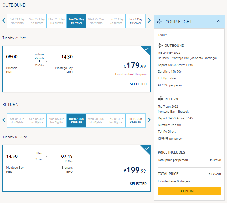
Task: Select the Fri 27 May outbound tab
Action: pyautogui.click(x=136, y=21)
